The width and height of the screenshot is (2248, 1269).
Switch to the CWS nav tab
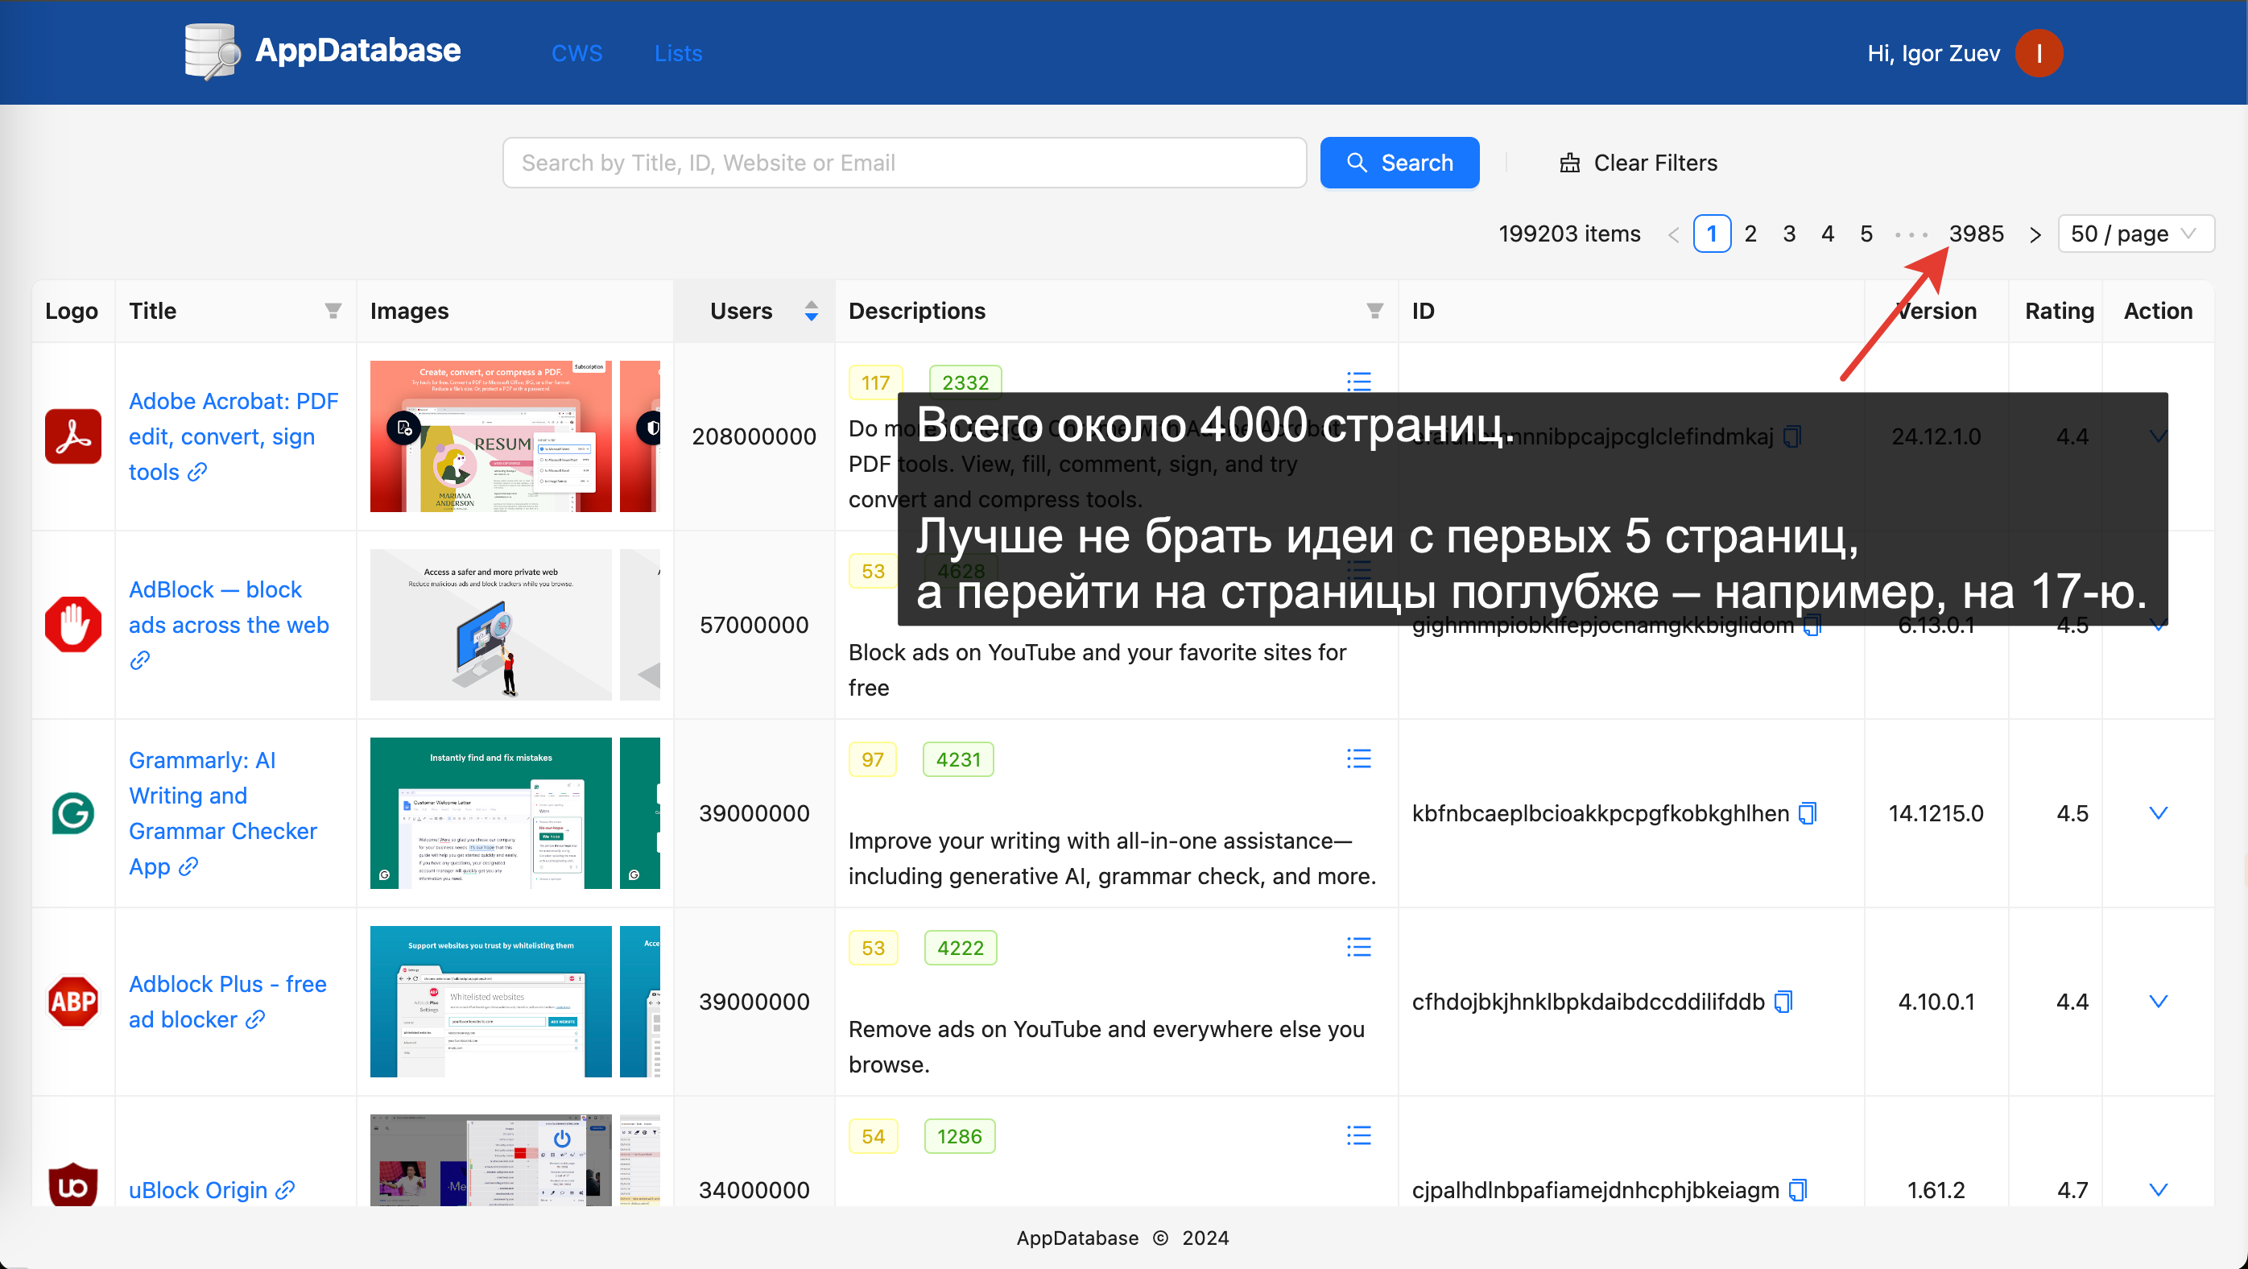[x=576, y=53]
